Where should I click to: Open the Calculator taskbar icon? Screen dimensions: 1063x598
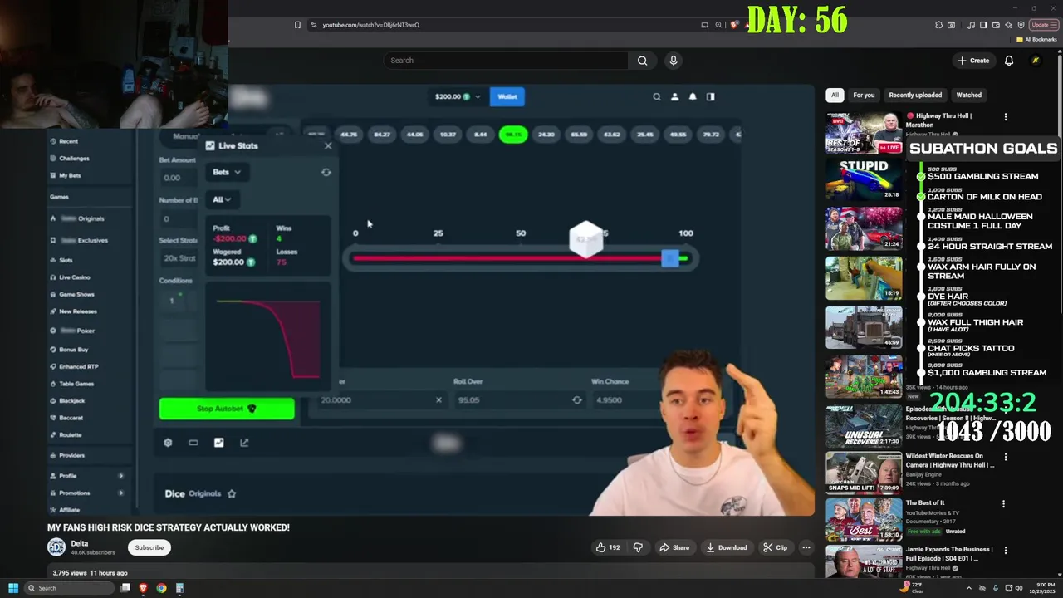pos(179,588)
